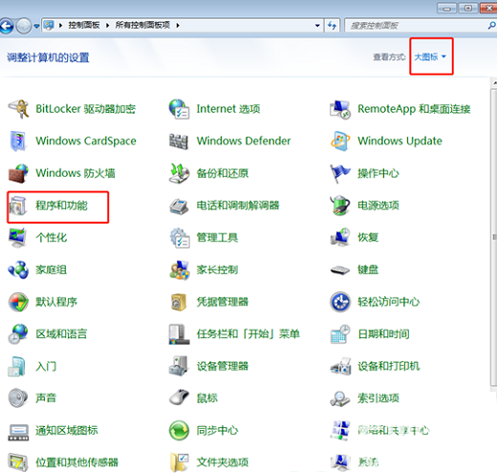
Task: Click the 恢复 icon
Action: [x=340, y=238]
